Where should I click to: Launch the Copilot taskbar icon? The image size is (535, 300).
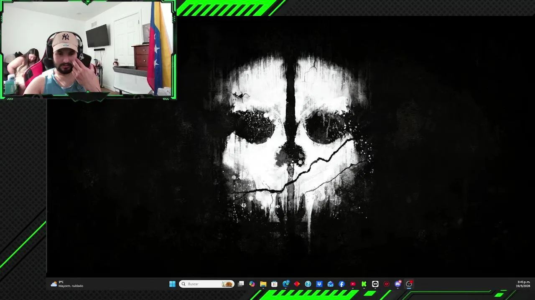252,284
